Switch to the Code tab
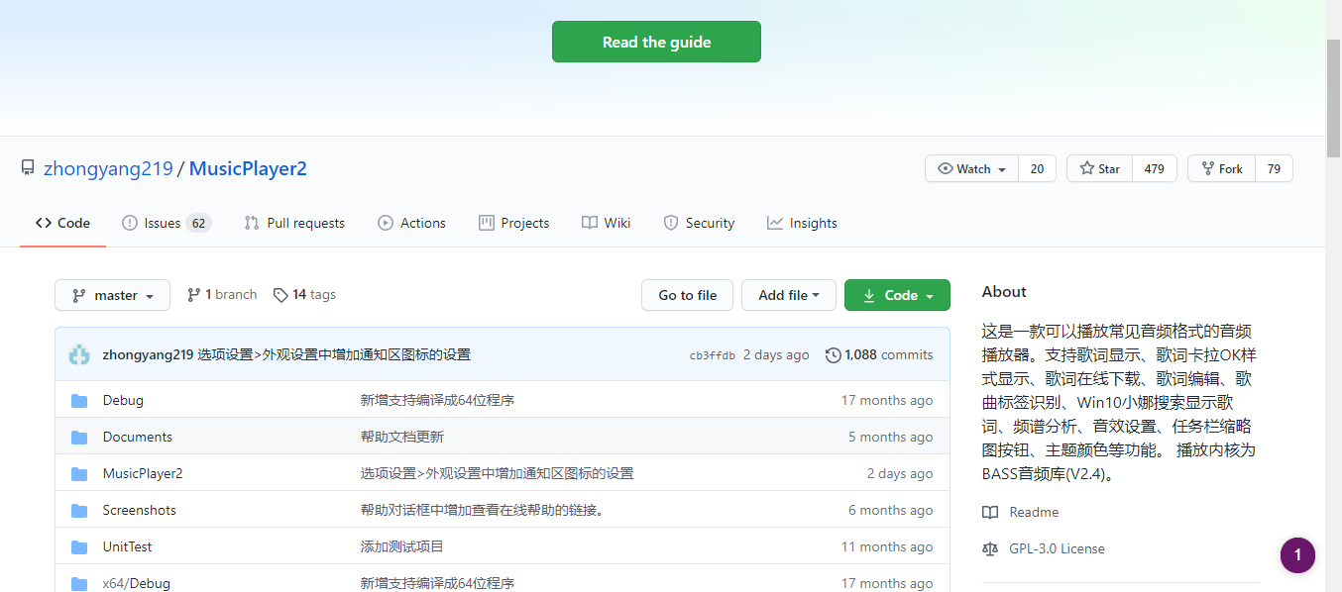 pos(62,223)
